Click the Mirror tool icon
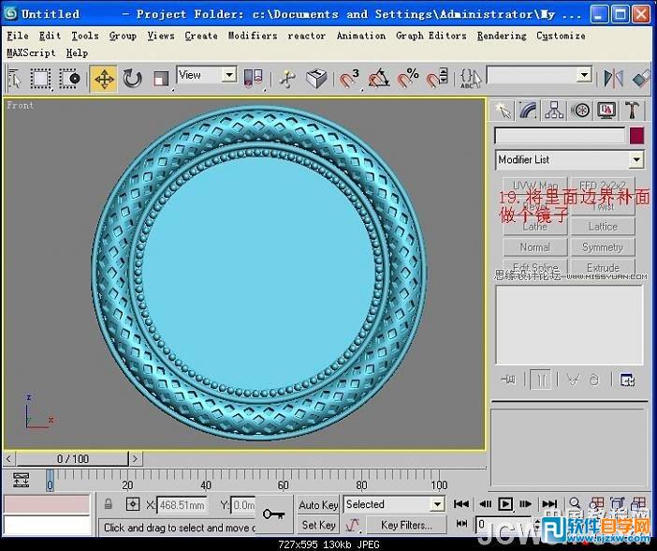The image size is (657, 551). click(x=613, y=79)
